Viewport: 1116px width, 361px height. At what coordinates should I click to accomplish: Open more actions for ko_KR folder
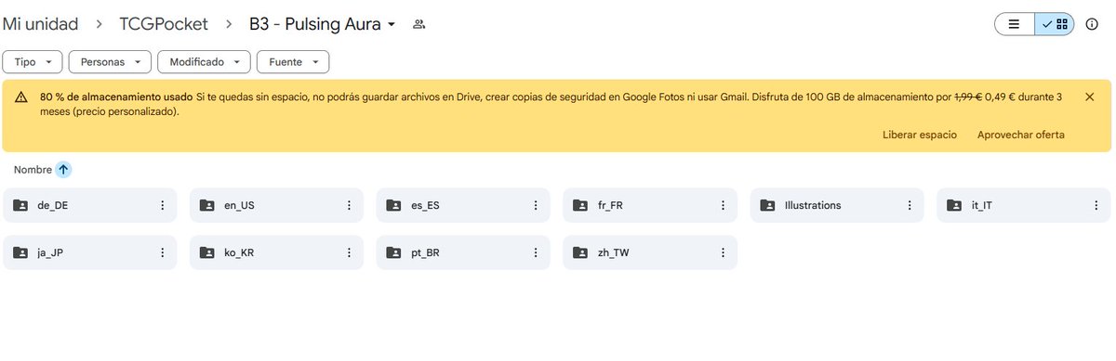(350, 252)
